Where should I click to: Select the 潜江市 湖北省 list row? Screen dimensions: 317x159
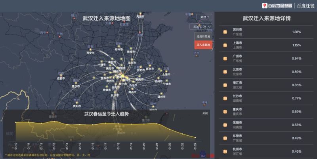click(x=266, y=85)
